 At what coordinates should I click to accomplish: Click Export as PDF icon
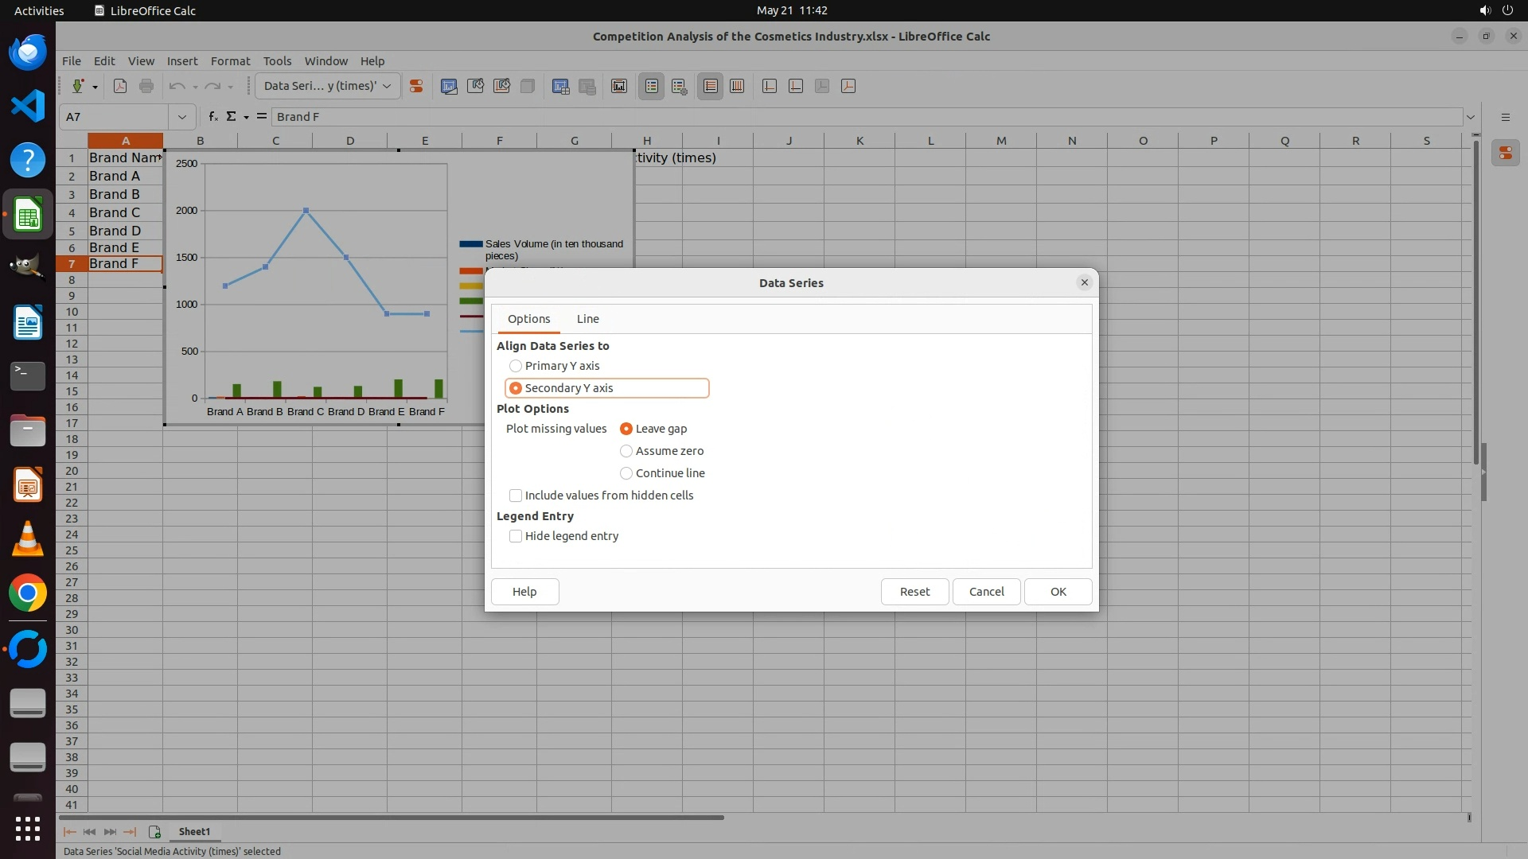pos(120,86)
